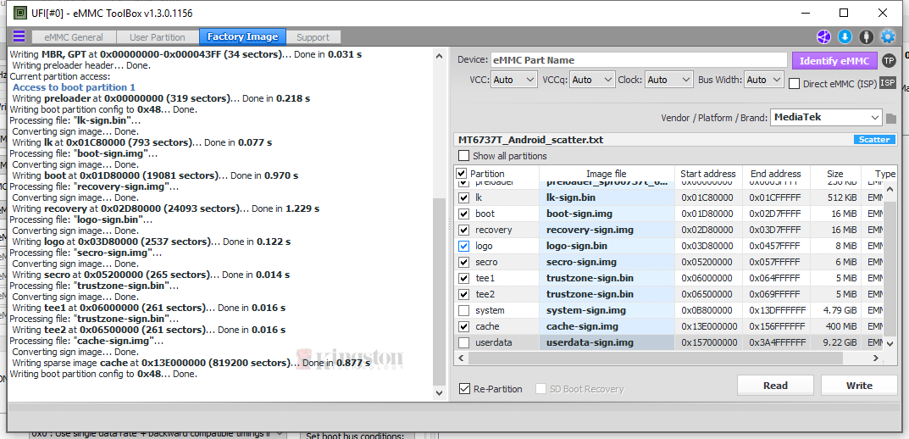Select the recovery-sign.img image file cell

tap(607, 230)
